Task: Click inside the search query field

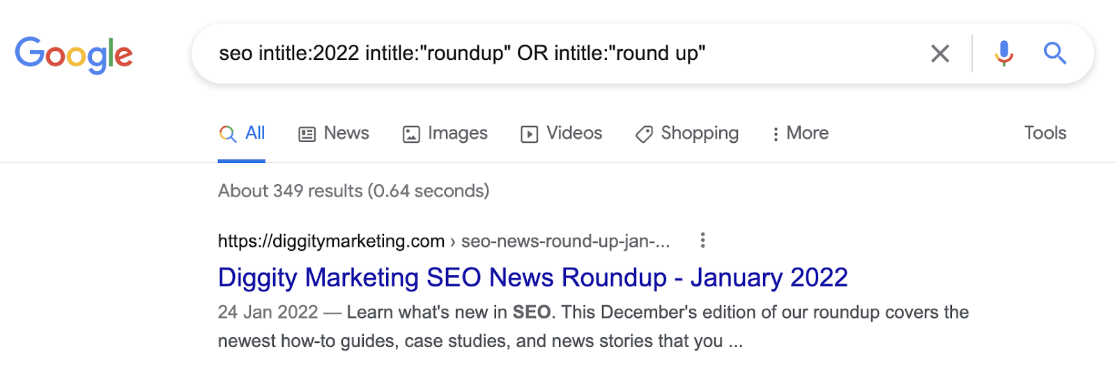Action: 557,54
